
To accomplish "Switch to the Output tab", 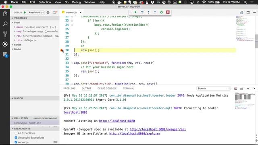I will [x=86, y=89].
